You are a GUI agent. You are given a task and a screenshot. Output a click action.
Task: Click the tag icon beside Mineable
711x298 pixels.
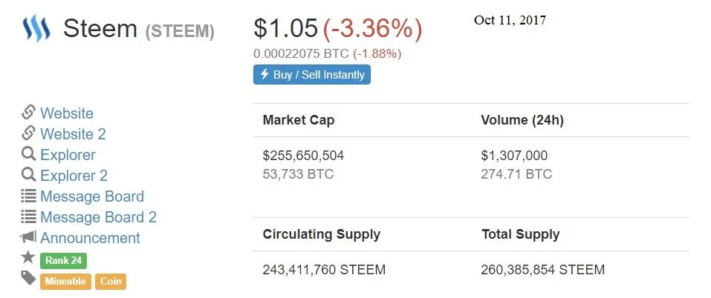pyautogui.click(x=28, y=279)
